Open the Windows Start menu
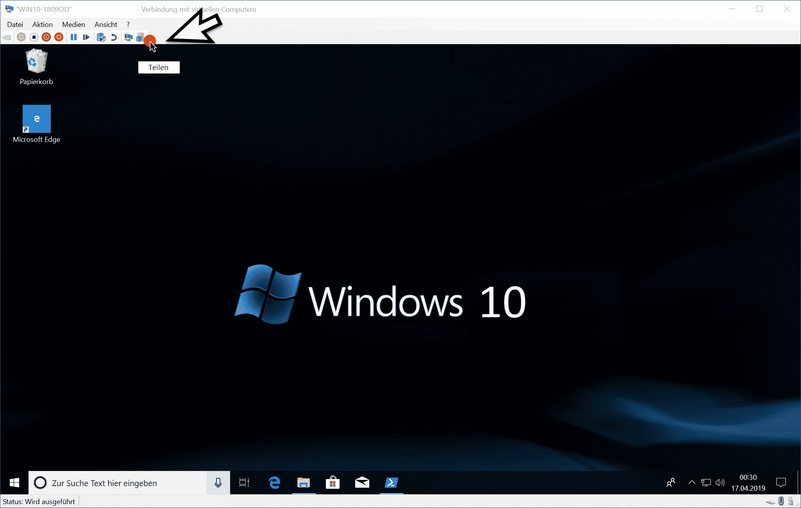This screenshot has width=801, height=508. click(x=14, y=483)
